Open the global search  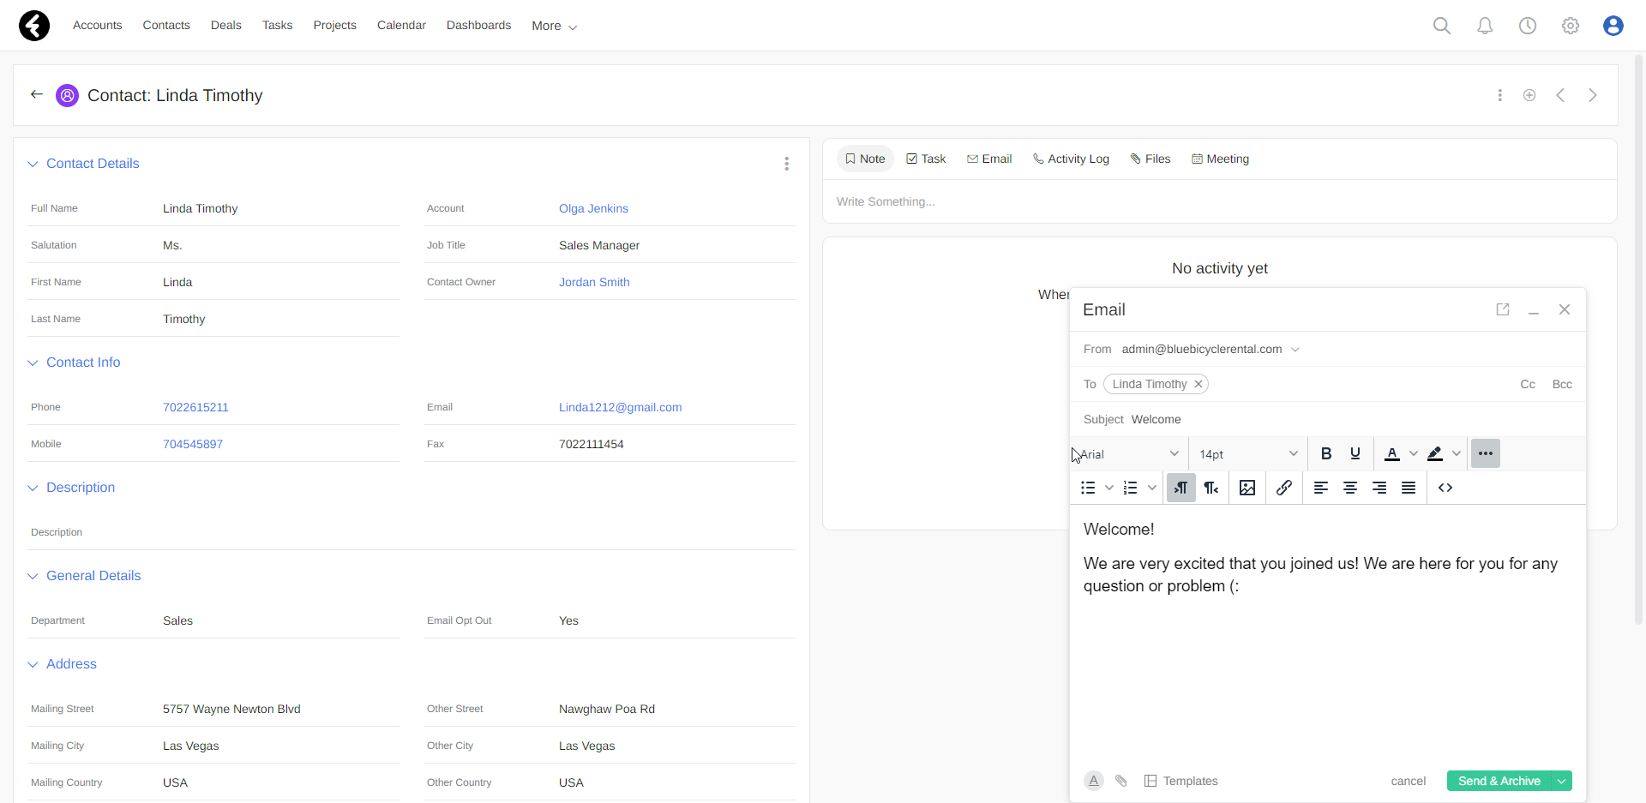coord(1442,26)
